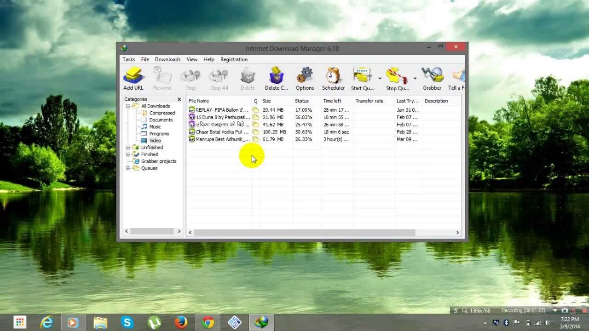This screenshot has height=331, width=589.
Task: Sort by Size column header
Action: point(277,101)
